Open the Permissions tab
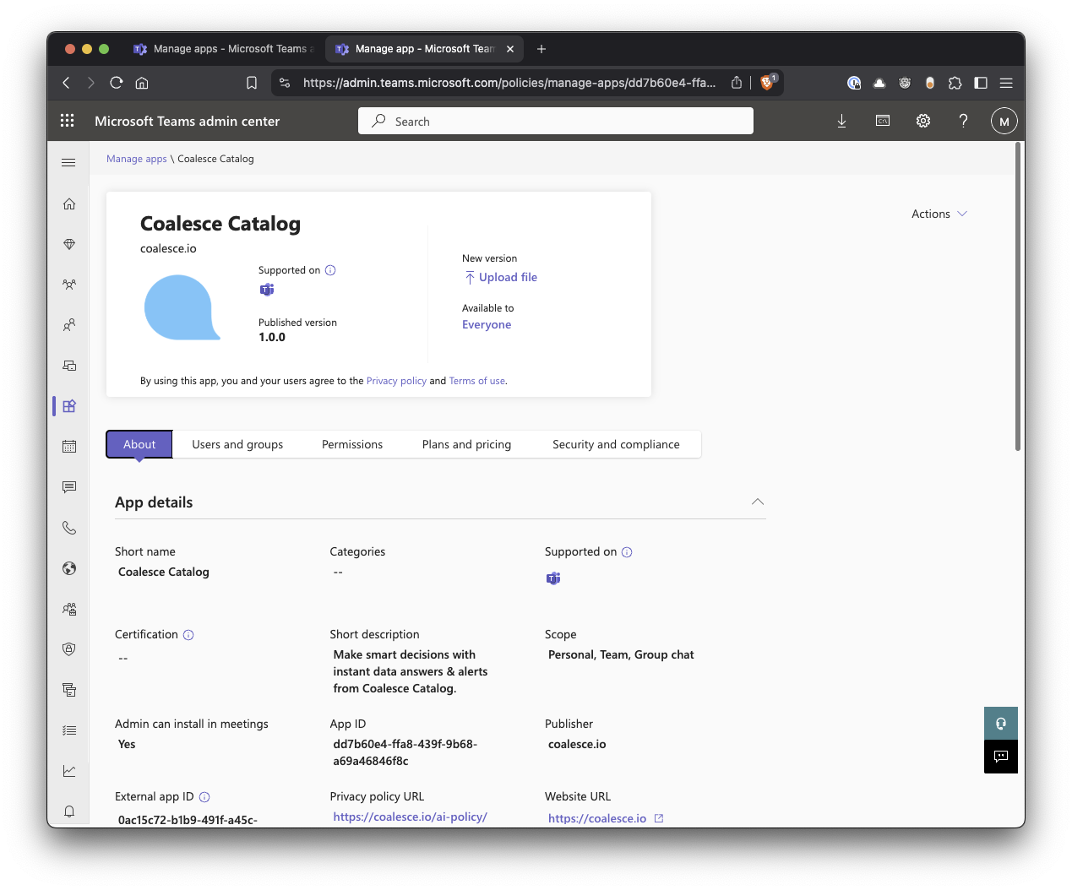1072x890 pixels. pyautogui.click(x=352, y=444)
